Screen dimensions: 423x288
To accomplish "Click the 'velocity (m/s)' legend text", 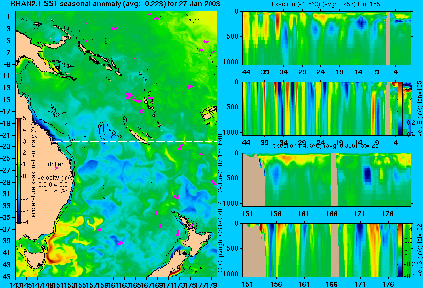I will (x=56, y=178).
